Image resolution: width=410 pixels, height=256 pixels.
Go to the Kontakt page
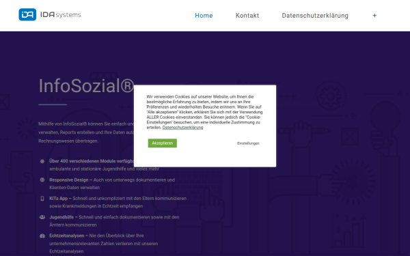[247, 16]
